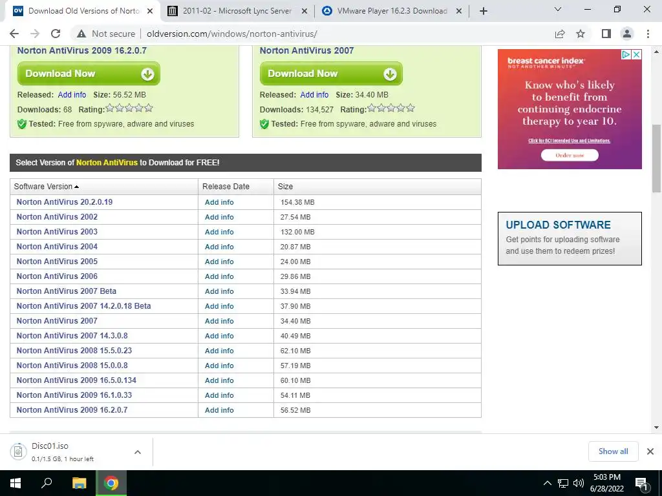Click Add info for 2009 16.2.0.7 card release
The height and width of the screenshot is (496, 662).
(72, 95)
